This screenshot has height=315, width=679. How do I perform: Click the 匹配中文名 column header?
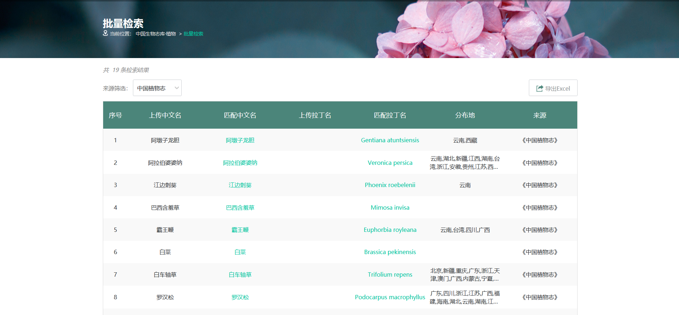coord(240,115)
